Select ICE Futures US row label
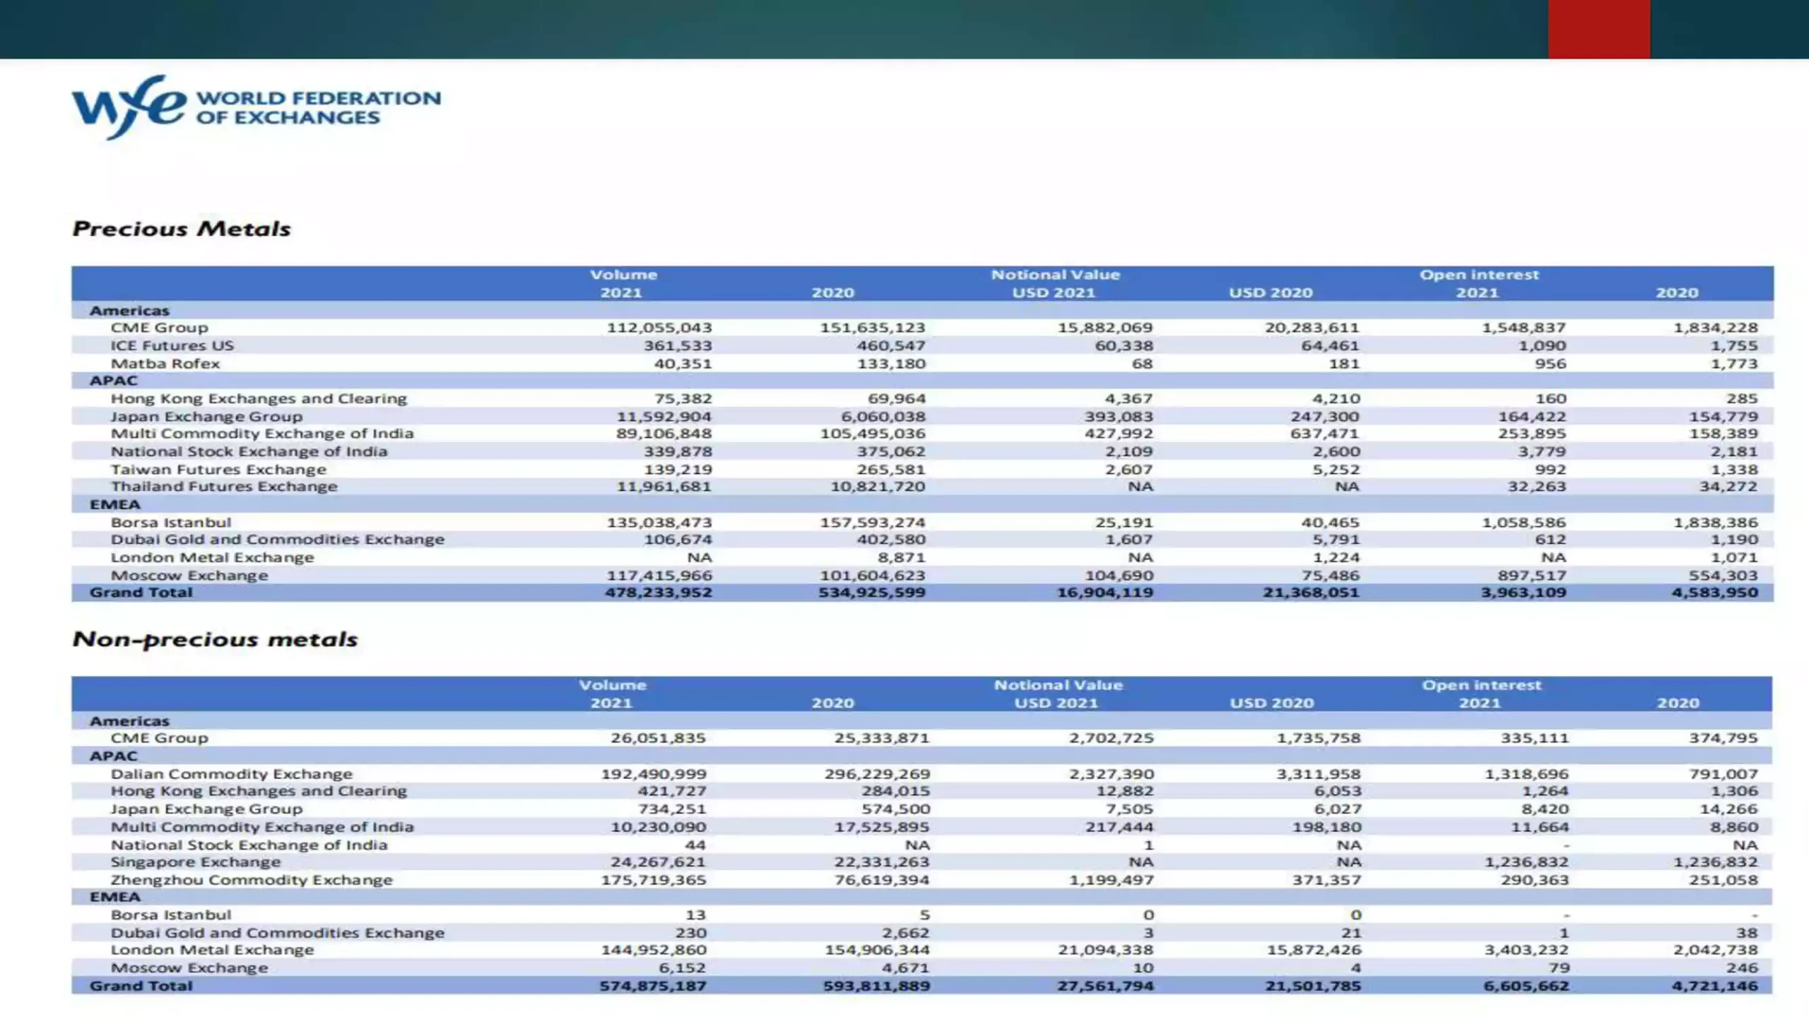The height and width of the screenshot is (1017, 1809). [x=172, y=345]
